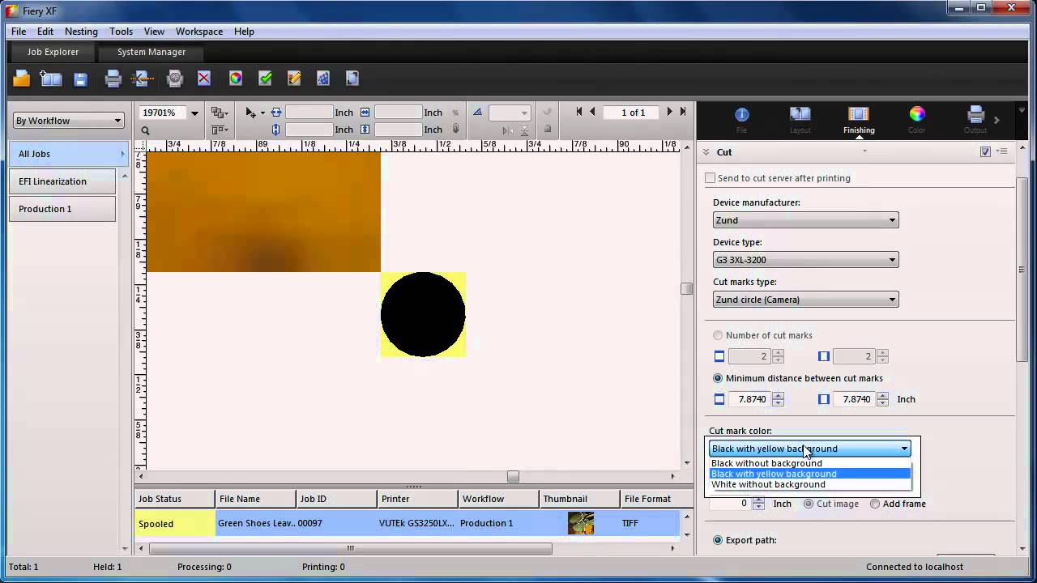The image size is (1037, 583).
Task: Click the job list horizontal scrollbar
Action: 351,548
